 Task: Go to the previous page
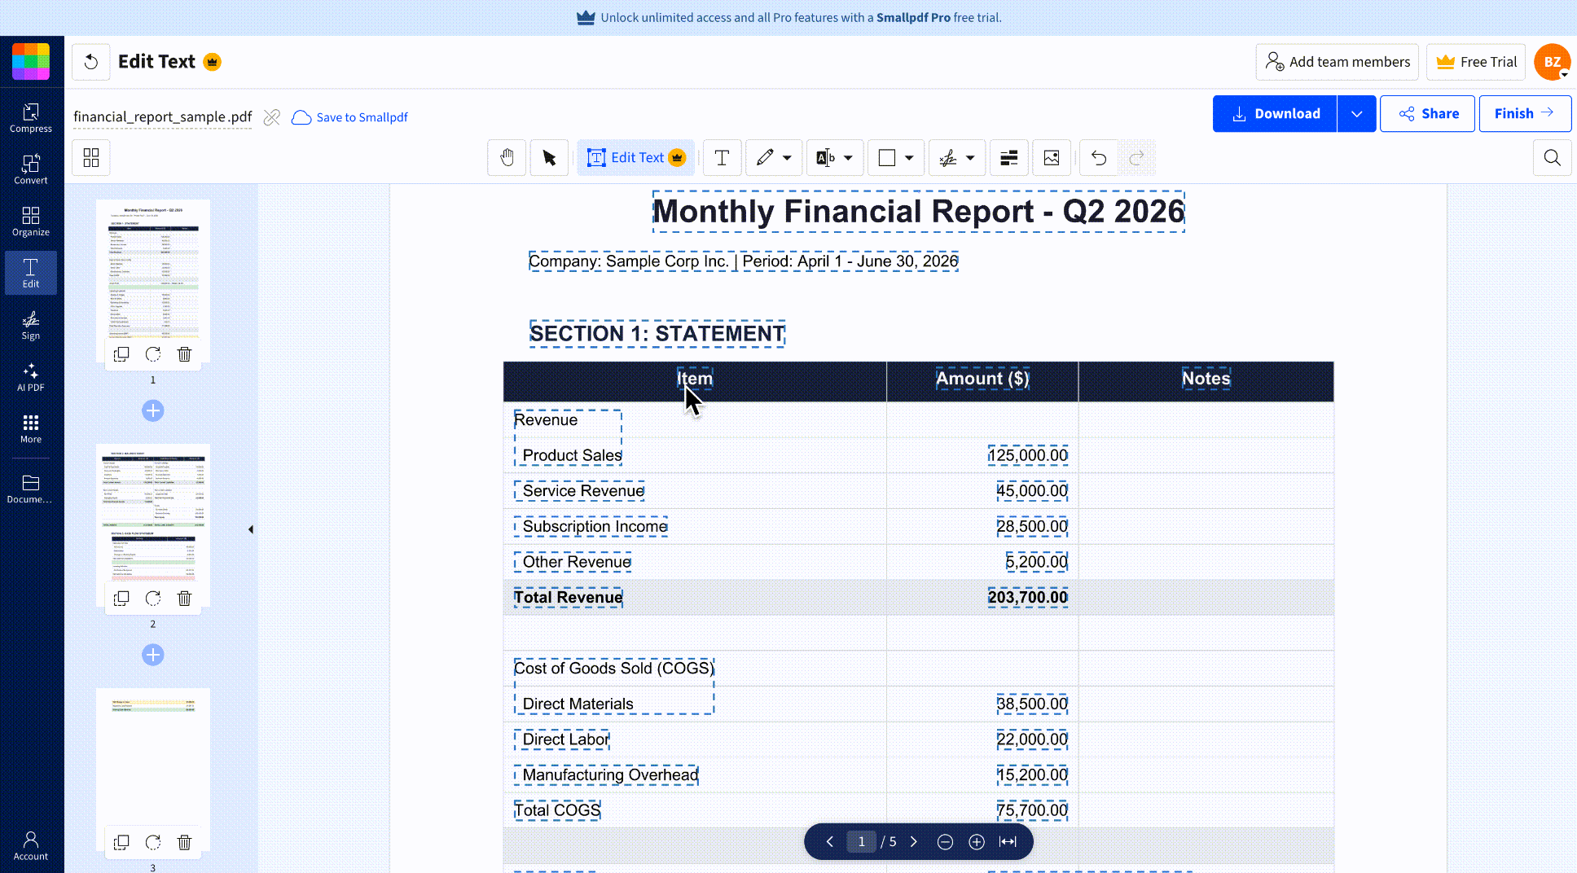[x=830, y=842]
